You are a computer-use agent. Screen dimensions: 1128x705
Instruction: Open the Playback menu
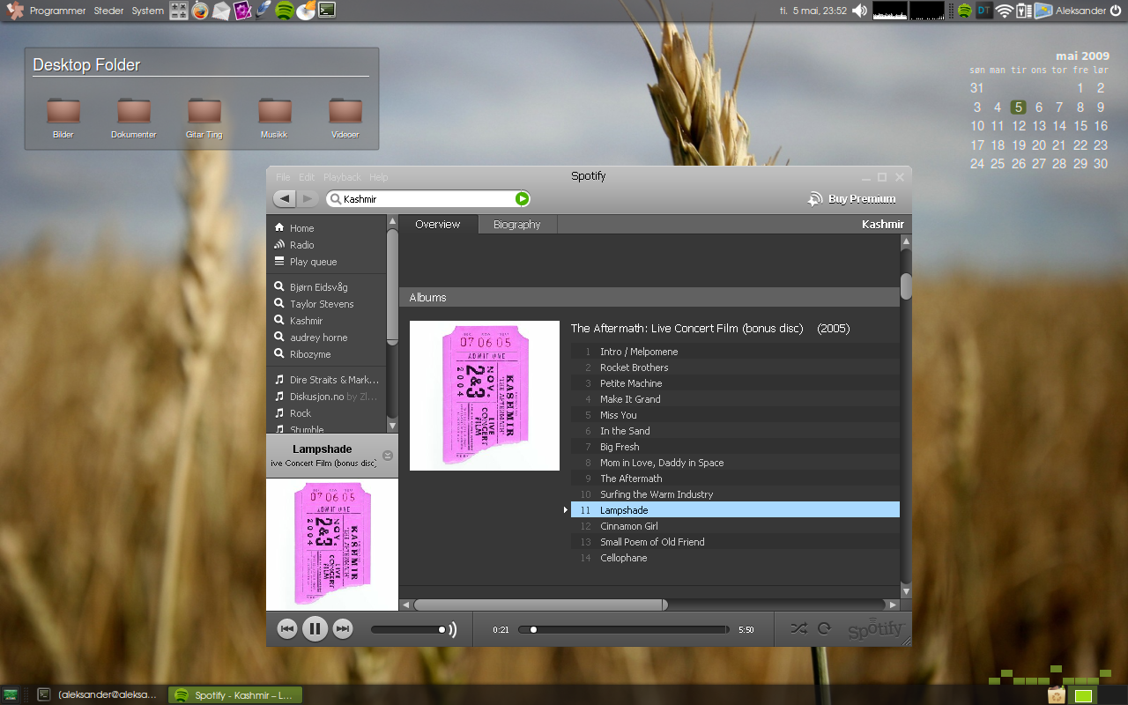coord(342,177)
